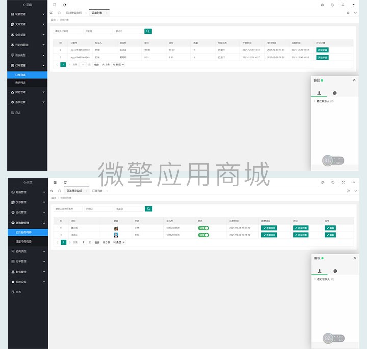Image resolution: width=367 pixels, height=349 pixels.
Task: Click review list button for counselor registered 2021-12-20
Action: coord(301,235)
